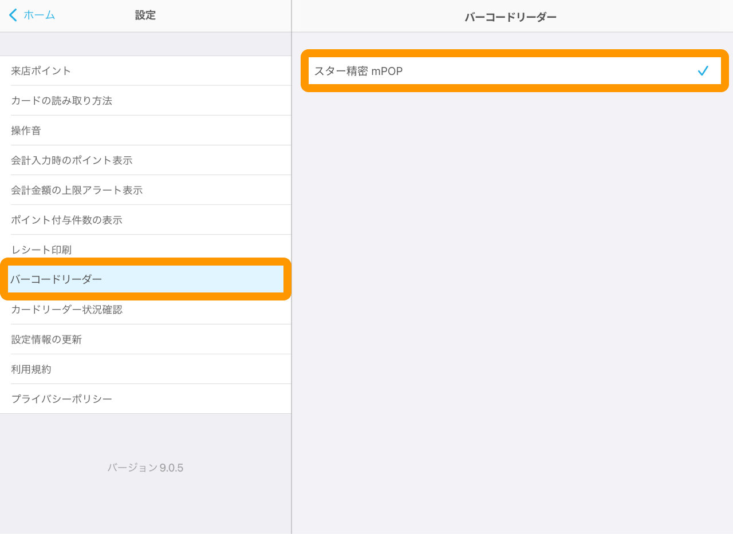This screenshot has height=534, width=733.
Task: Select the 操作音 settings row
Action: (145, 130)
